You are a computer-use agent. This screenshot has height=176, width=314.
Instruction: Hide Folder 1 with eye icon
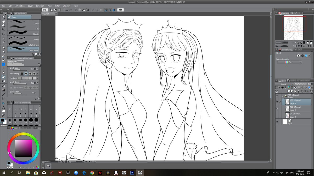click(277, 96)
